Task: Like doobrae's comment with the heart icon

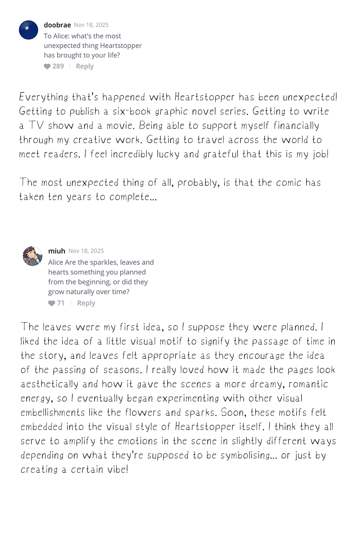Action: point(47,66)
